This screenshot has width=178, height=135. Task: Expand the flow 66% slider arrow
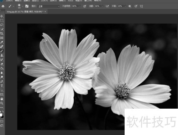[103, 6]
